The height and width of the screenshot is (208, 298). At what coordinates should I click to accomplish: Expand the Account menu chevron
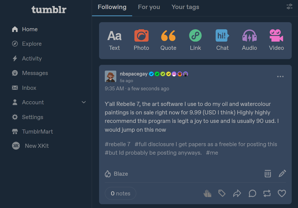84,102
